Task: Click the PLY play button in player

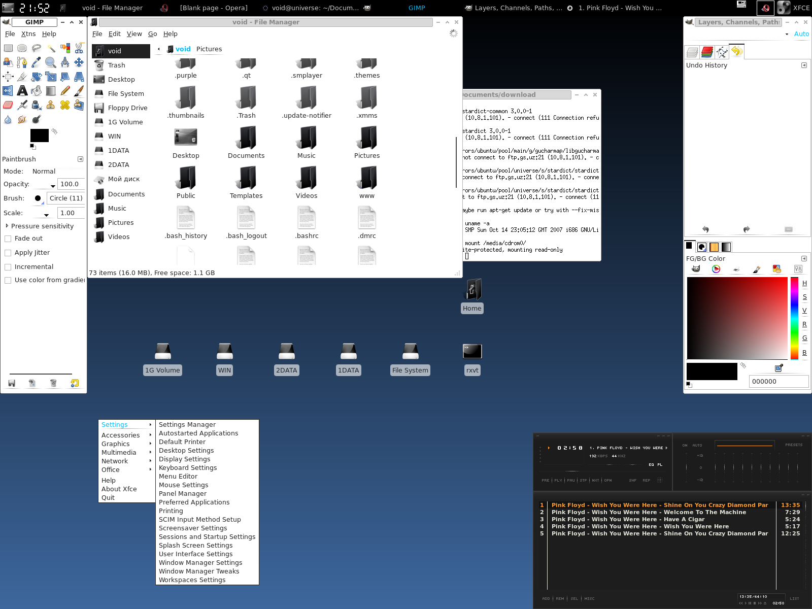Action: [558, 480]
